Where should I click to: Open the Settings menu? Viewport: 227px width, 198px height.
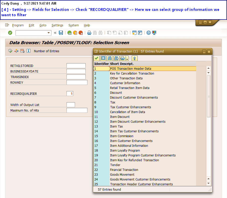tap(57, 25)
